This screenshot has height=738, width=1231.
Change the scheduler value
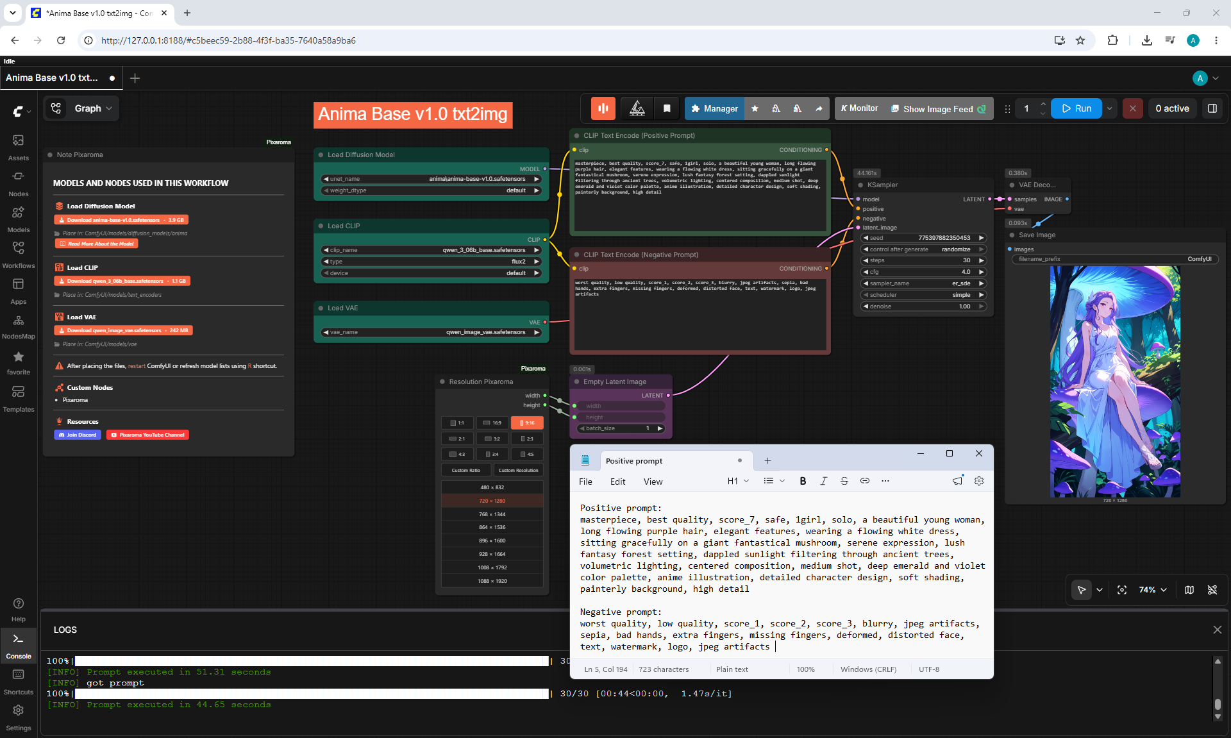[923, 295]
